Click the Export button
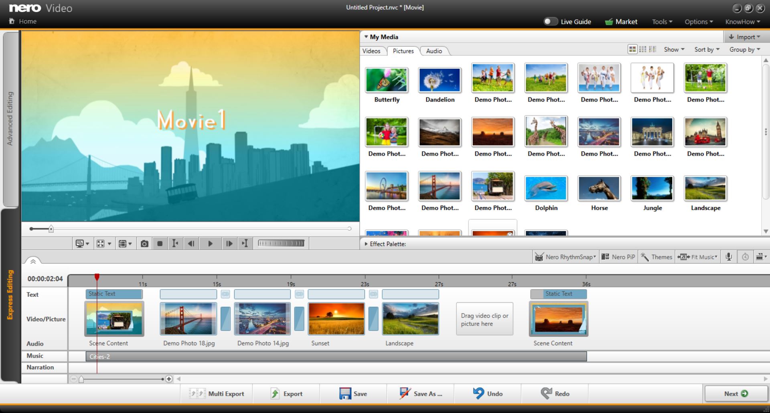 click(286, 394)
